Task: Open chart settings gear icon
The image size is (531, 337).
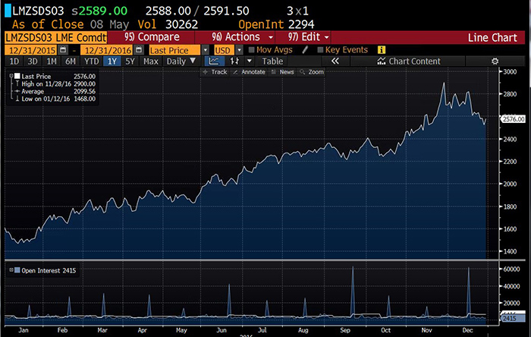Action: coord(495,61)
